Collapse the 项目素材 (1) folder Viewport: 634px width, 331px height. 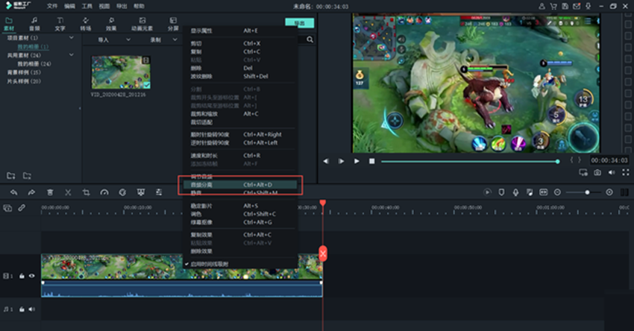coord(72,37)
